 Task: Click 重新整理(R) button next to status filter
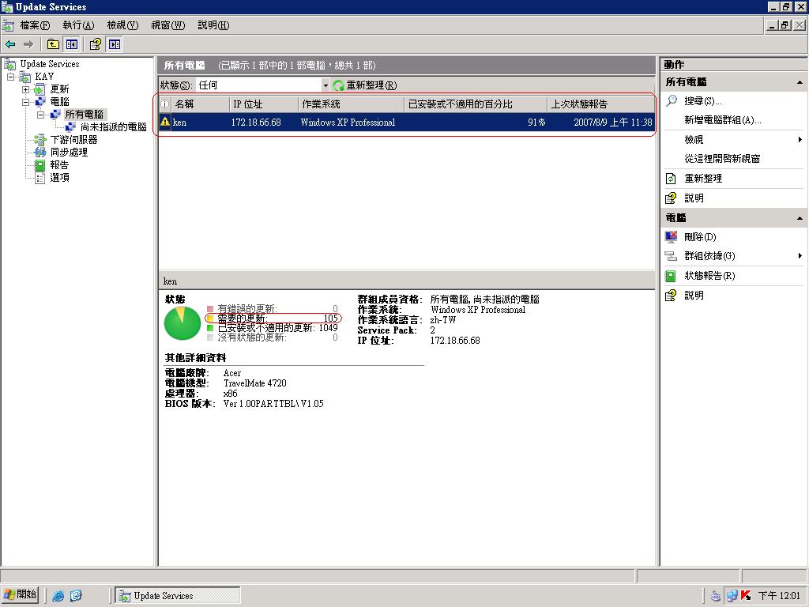pos(365,85)
